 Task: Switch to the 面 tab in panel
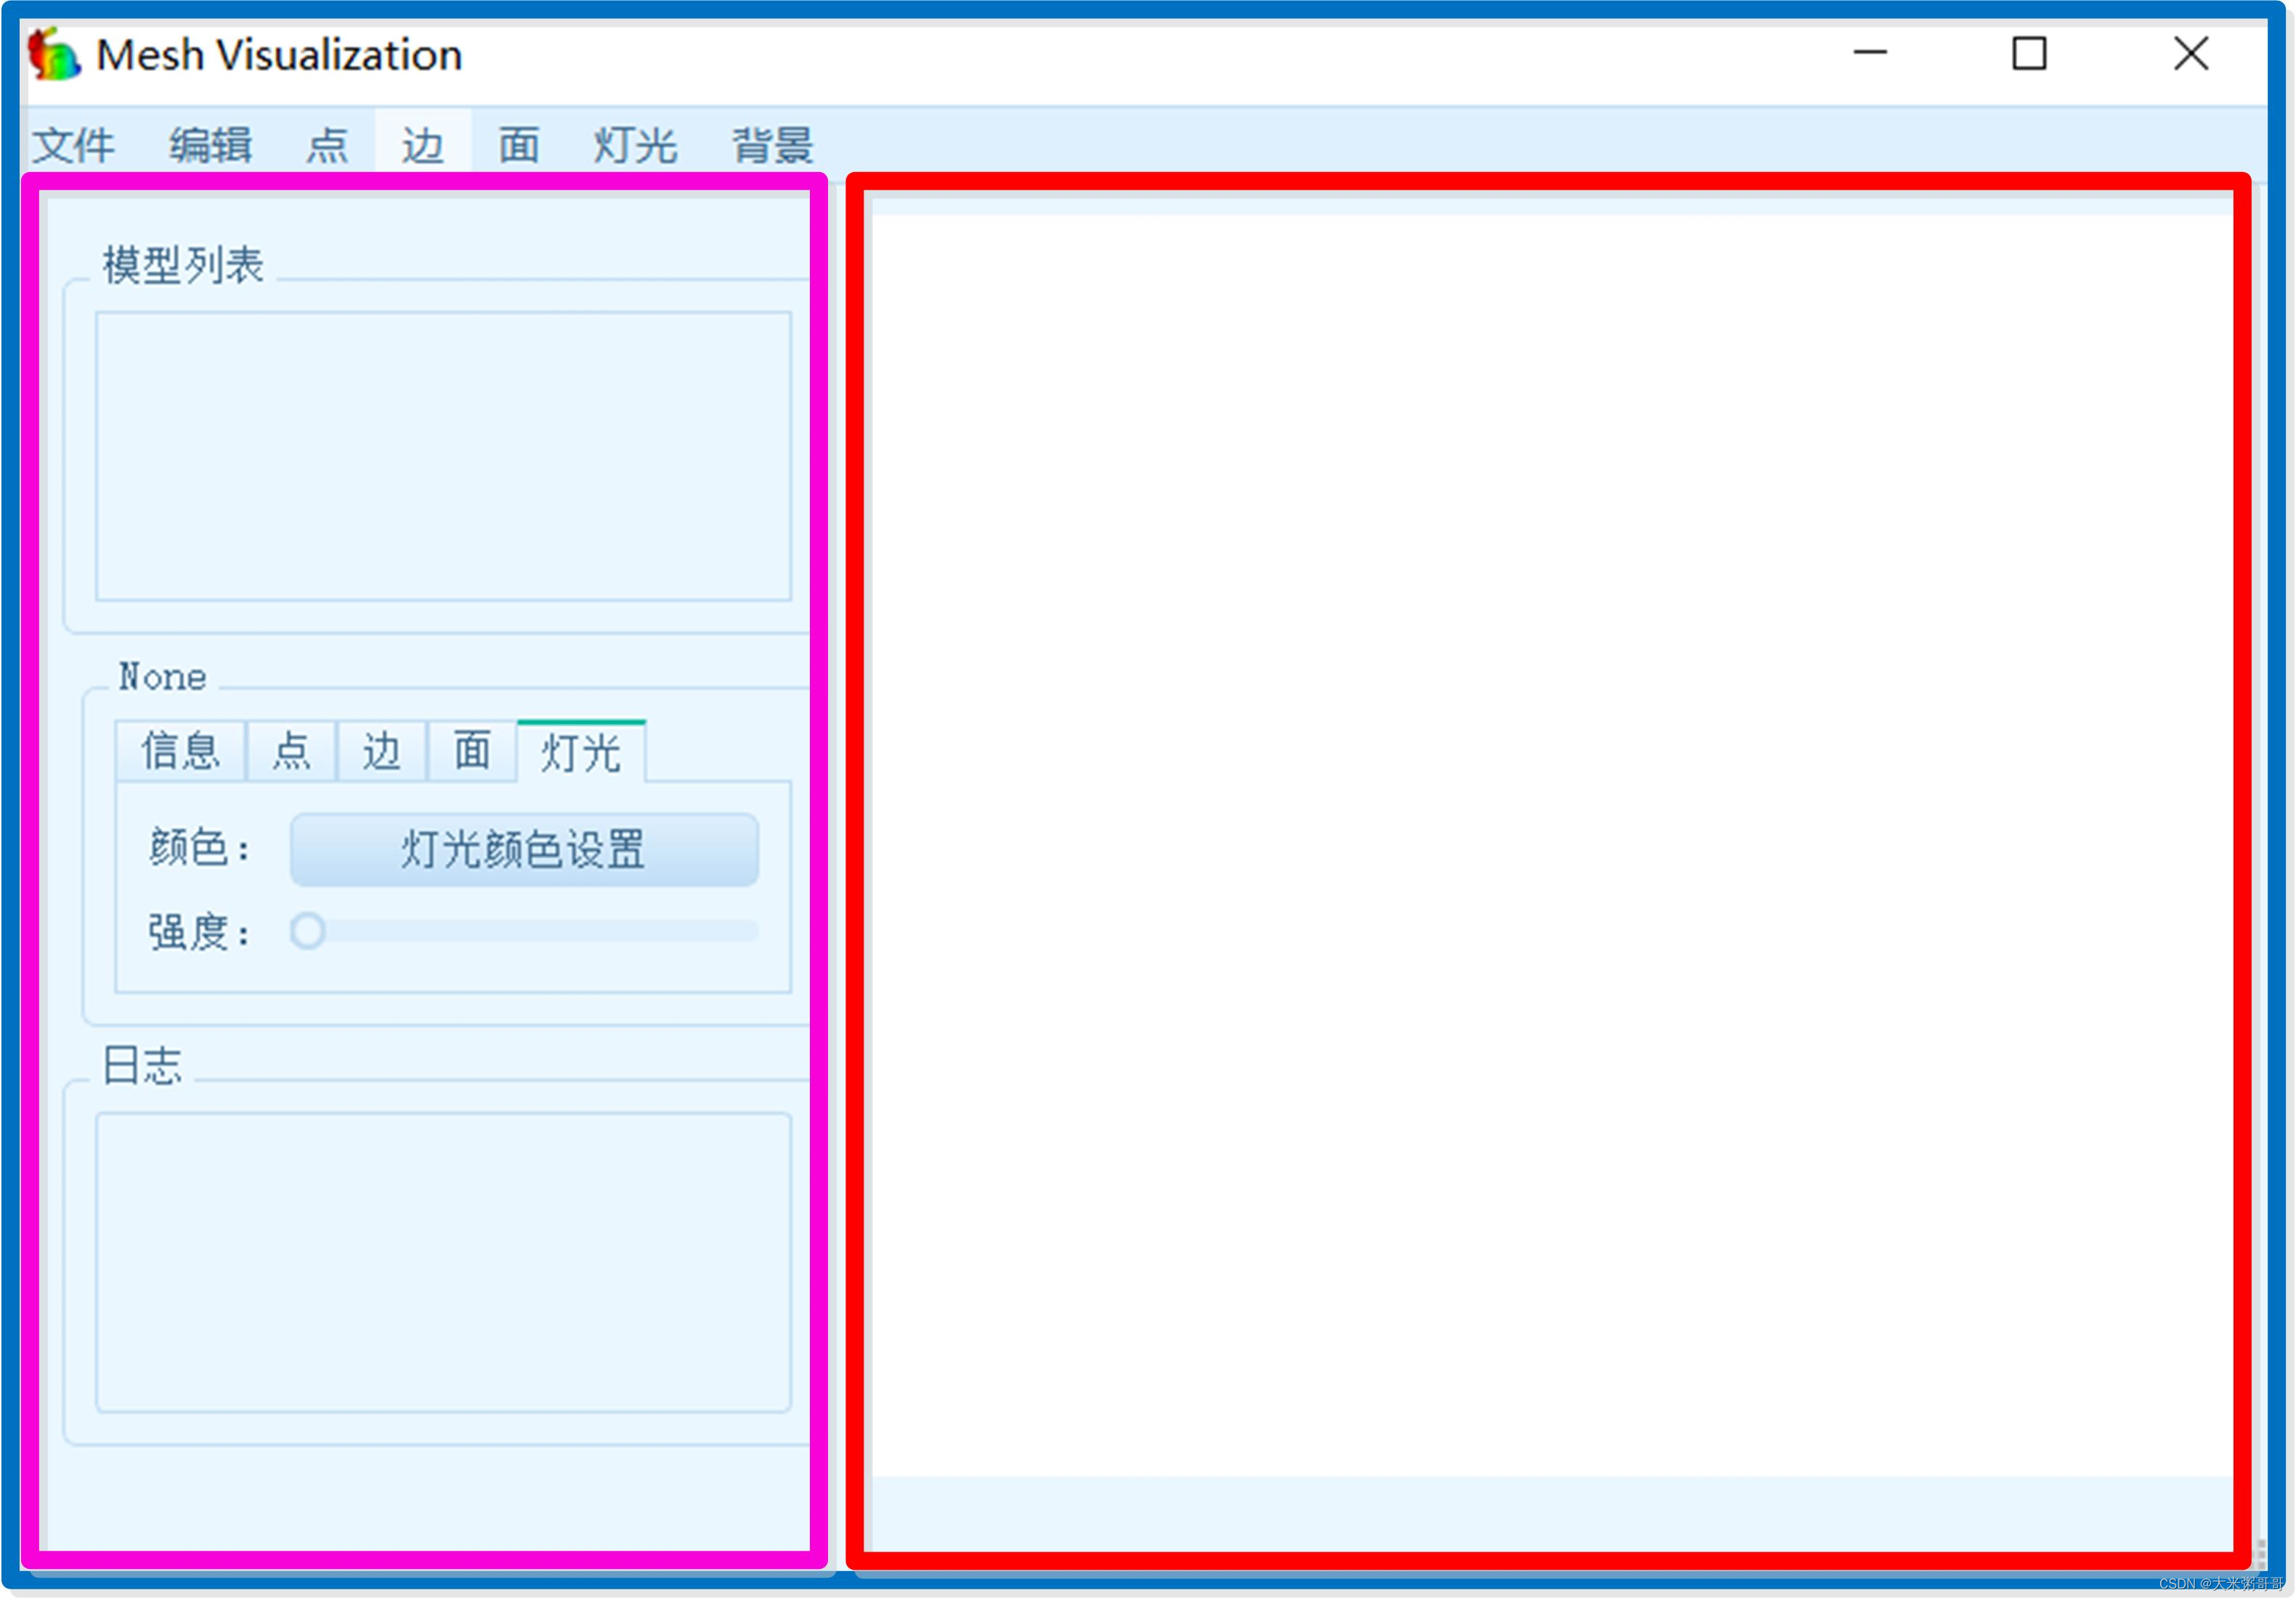point(472,751)
